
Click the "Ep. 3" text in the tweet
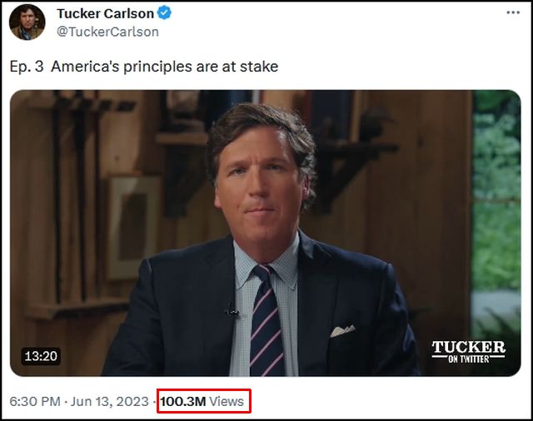click(x=25, y=66)
